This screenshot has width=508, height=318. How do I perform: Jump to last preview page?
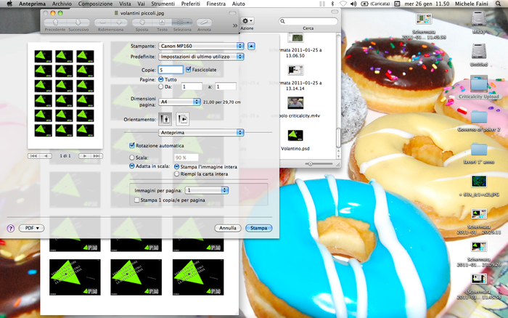(x=97, y=156)
